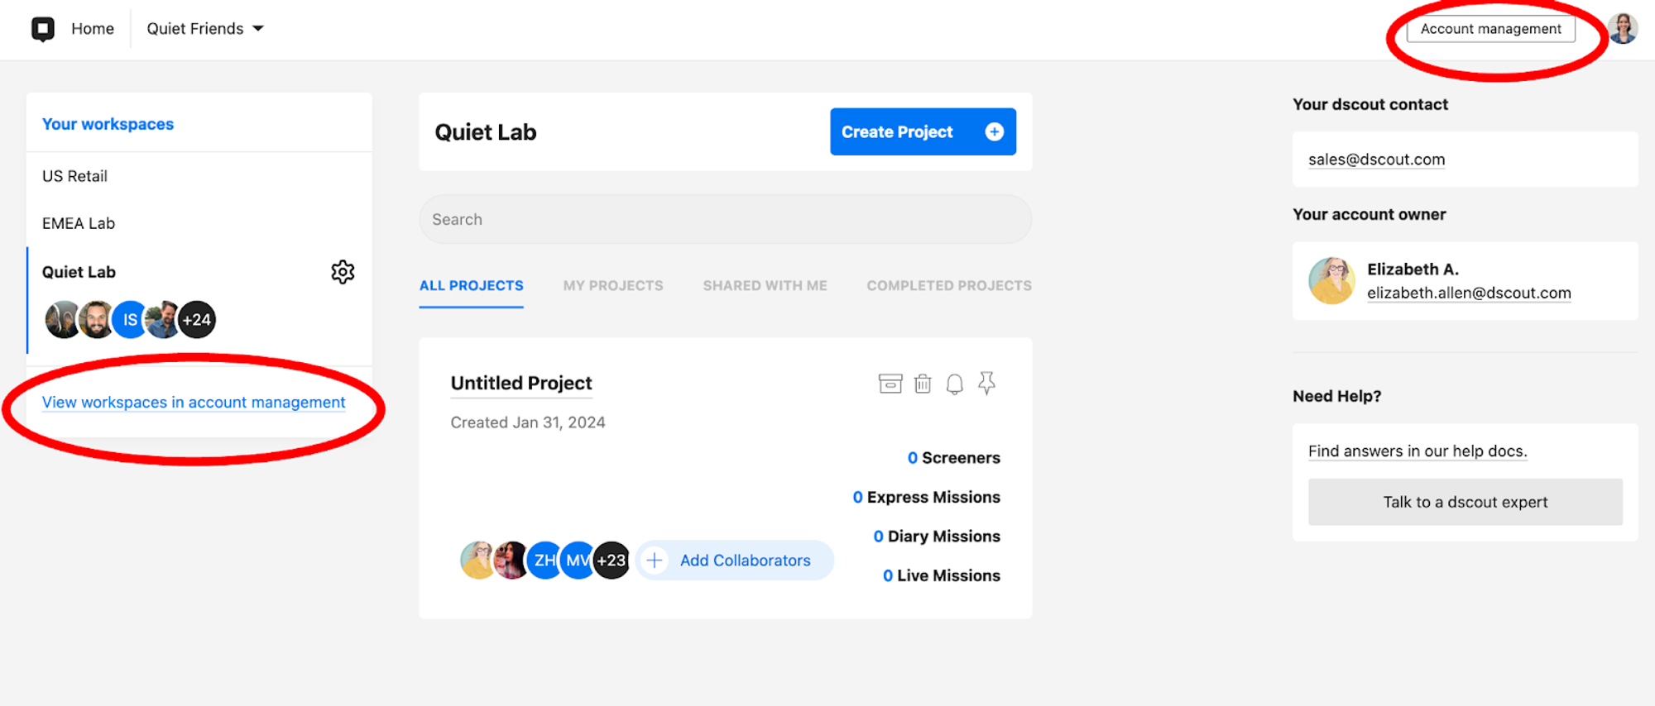
Task: Click Create Project button
Action: [923, 131]
